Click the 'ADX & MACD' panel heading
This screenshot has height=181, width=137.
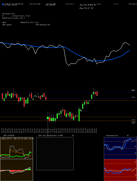[x=9, y=135]
